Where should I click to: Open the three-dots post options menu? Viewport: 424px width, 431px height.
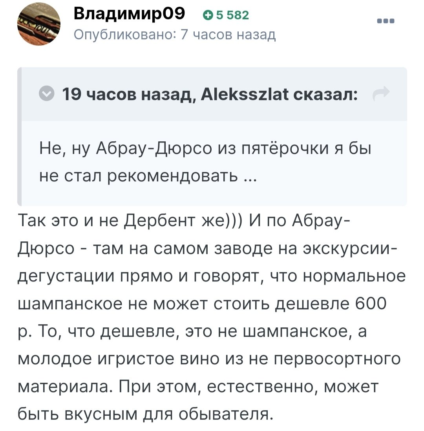(x=386, y=21)
